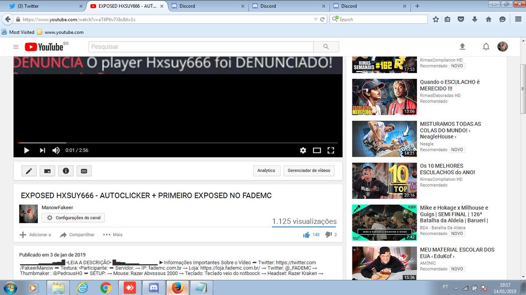Show hidden system tray icons
Viewport: 526px width, 295px height.
tap(456, 288)
